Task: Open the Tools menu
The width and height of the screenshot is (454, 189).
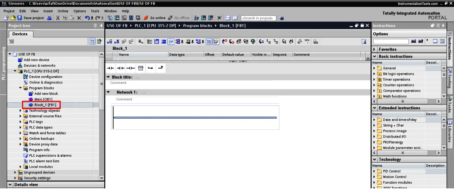Action: coord(95,11)
